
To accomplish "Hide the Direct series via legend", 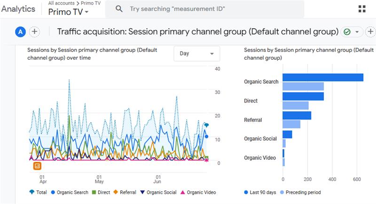I will click(x=101, y=192).
